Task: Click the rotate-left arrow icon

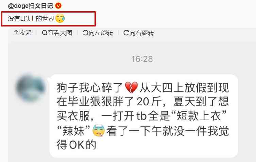Action: click(85, 33)
